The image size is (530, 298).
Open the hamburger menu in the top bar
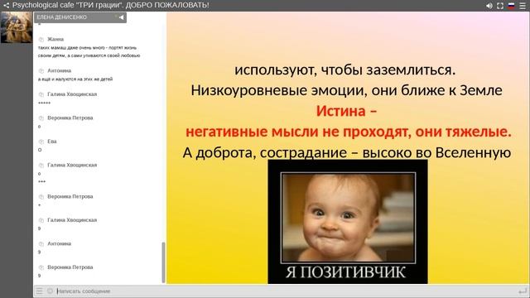[523, 6]
